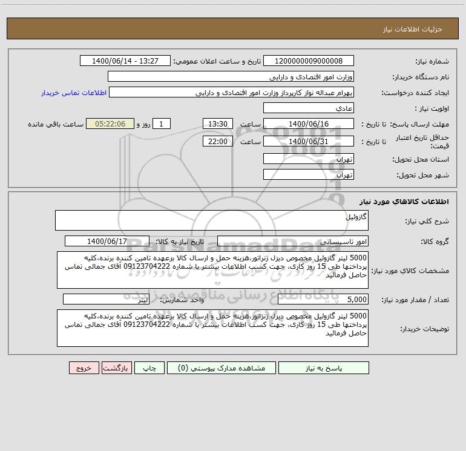Click the response deadline date 1400/06/16
466x451 pixels.
[x=309, y=123]
